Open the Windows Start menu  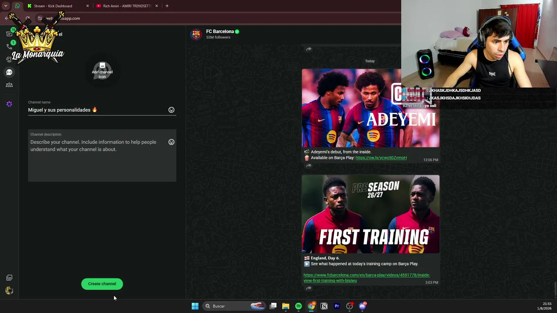(x=195, y=306)
